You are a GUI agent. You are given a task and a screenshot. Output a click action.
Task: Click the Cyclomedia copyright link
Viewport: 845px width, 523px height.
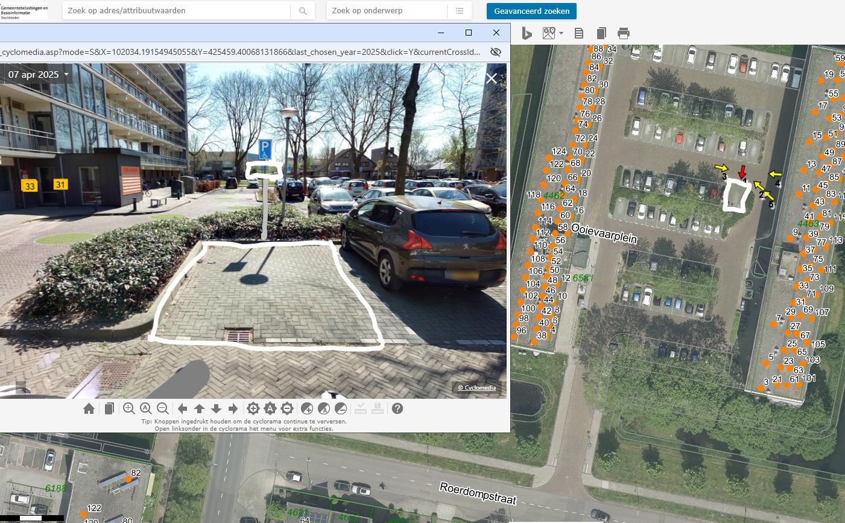coord(476,388)
